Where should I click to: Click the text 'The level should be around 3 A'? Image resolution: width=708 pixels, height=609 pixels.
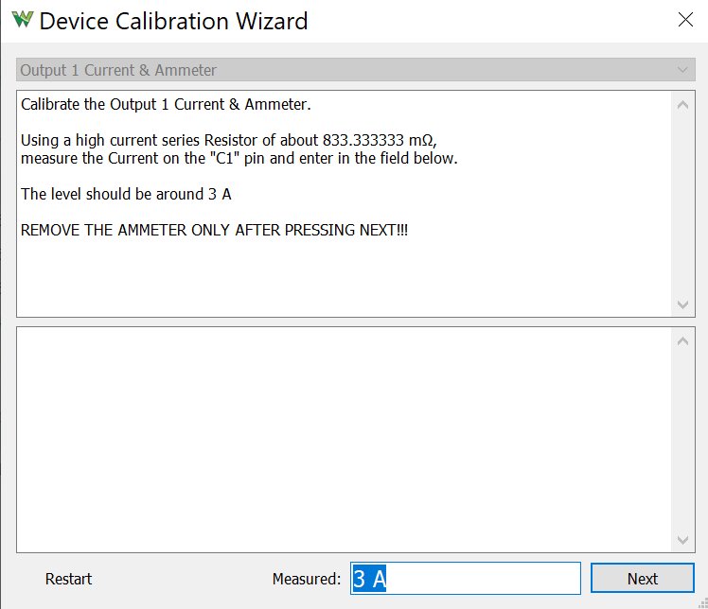[126, 194]
